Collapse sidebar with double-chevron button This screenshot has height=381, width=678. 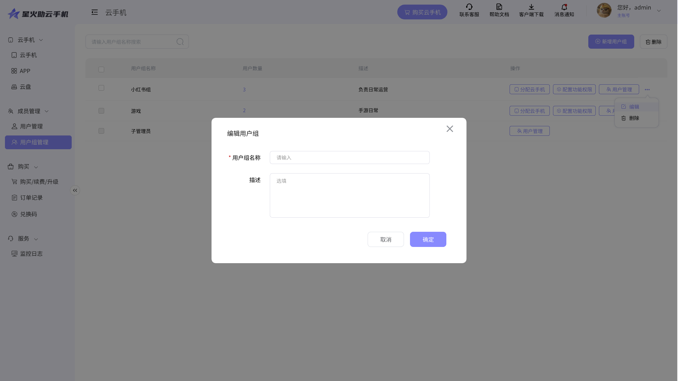pyautogui.click(x=75, y=190)
